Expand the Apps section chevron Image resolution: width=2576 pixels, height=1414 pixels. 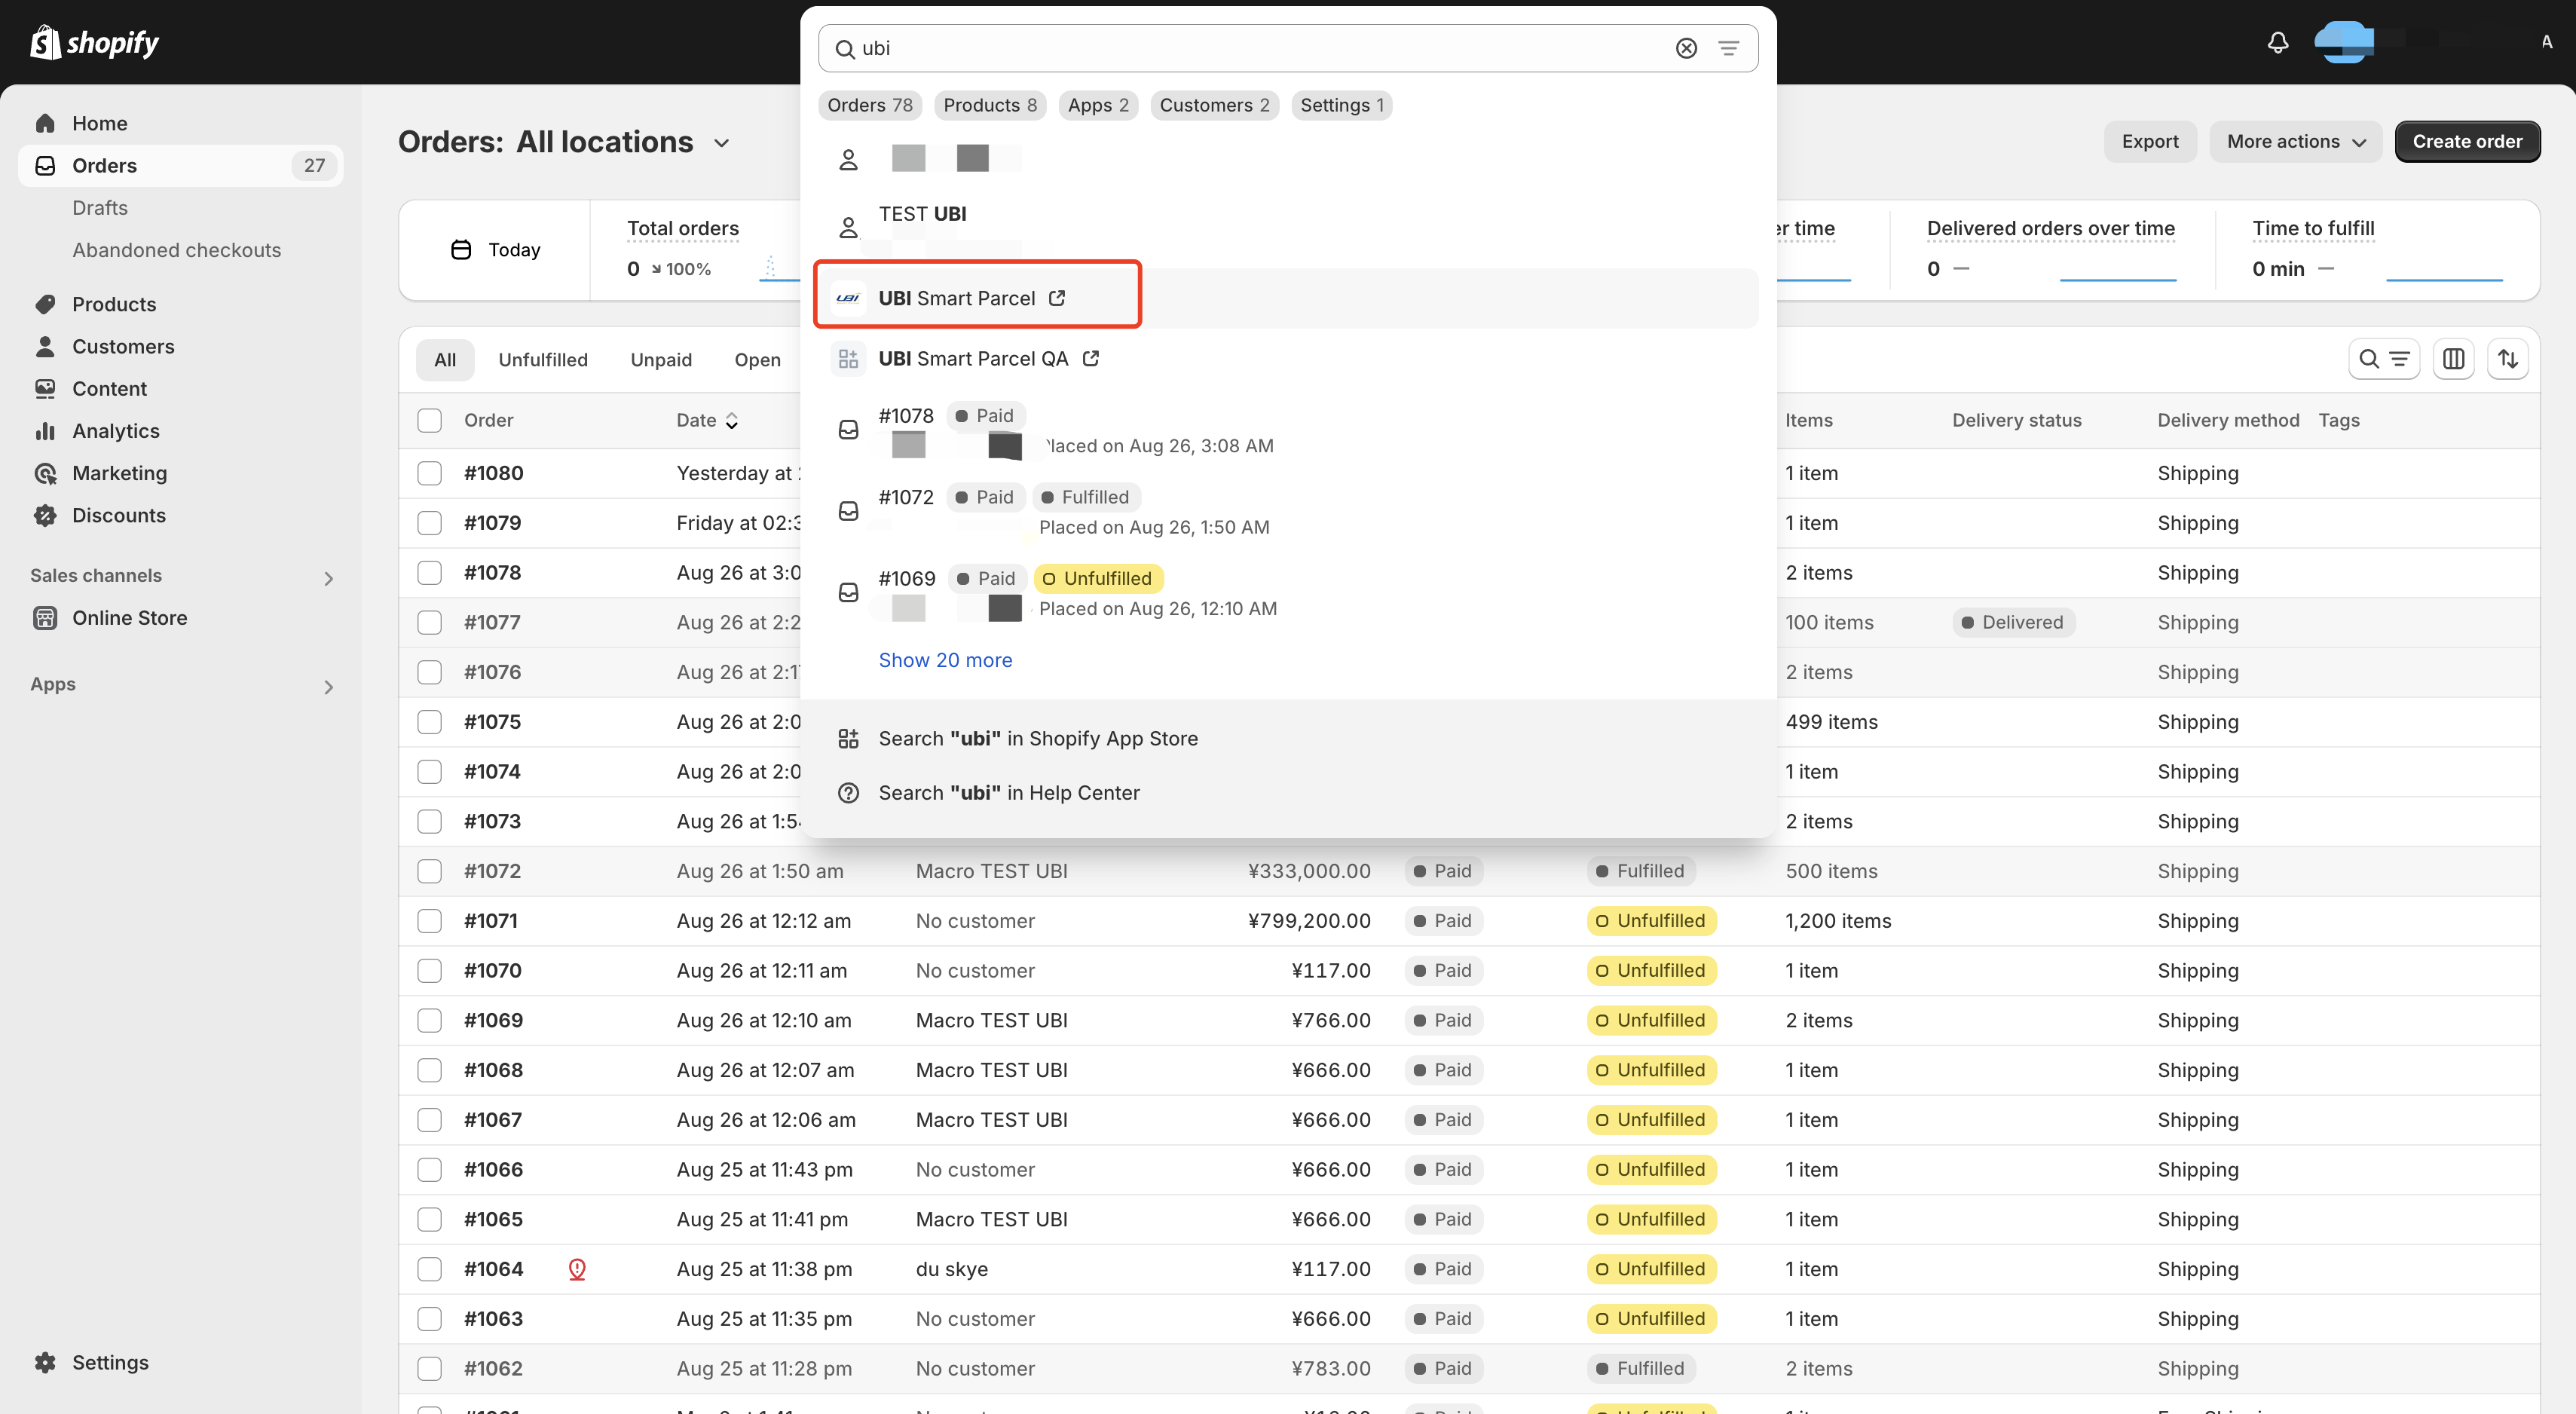point(328,687)
